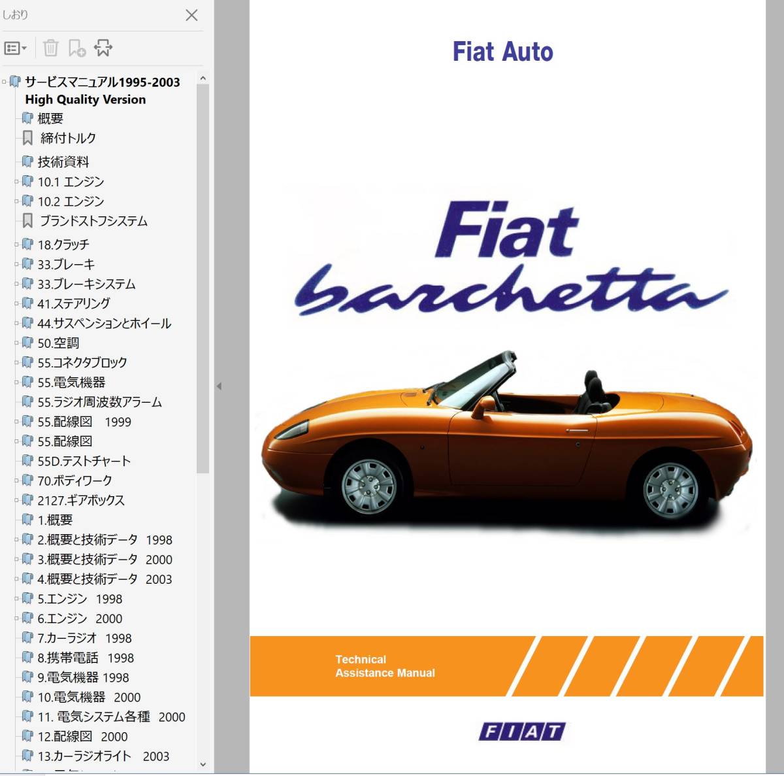Open 2.概要と技術データ 1998 bookmark

(105, 539)
